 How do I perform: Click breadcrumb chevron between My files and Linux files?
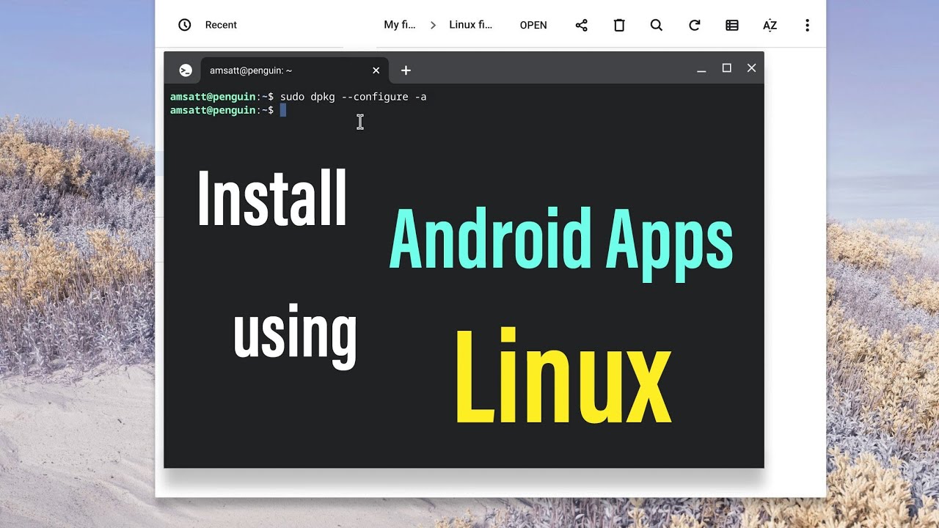433,25
